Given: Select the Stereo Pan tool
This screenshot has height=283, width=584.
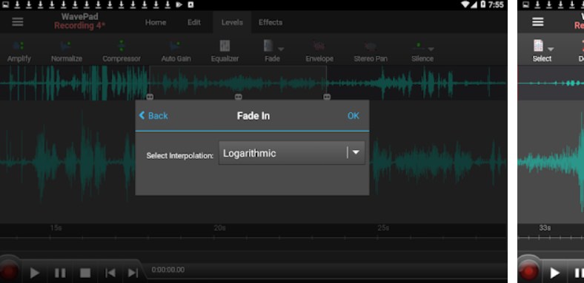Looking at the screenshot, I should click(x=371, y=52).
